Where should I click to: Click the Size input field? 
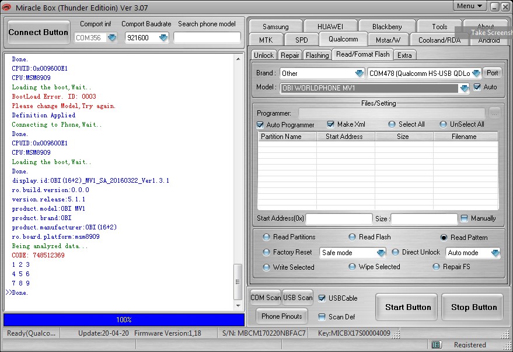[x=424, y=218]
